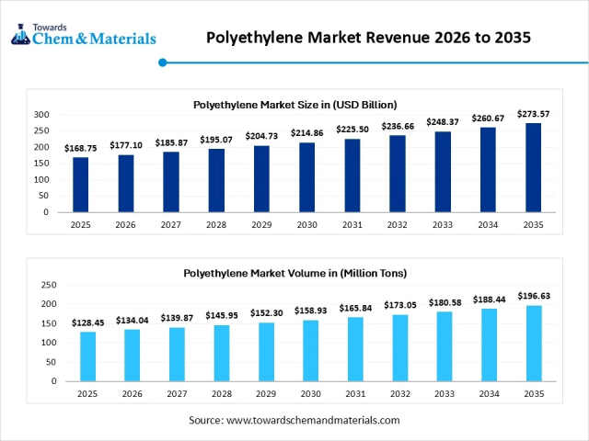Screen dimensions: 589x441
Task: Select the 2028 dark blue market size bar
Action: pos(216,180)
